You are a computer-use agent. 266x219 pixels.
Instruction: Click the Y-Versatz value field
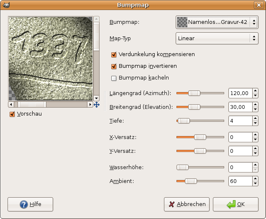pyautogui.click(x=240, y=151)
